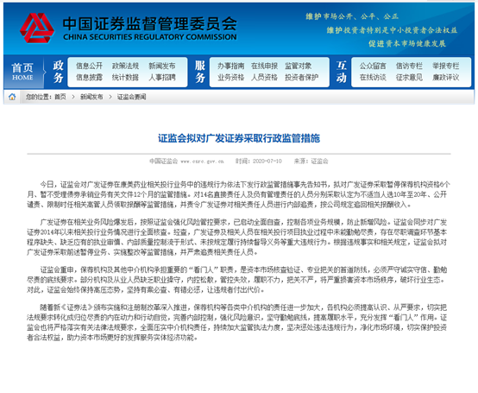
Task: Go to 业务资格 page
Action: coord(230,78)
